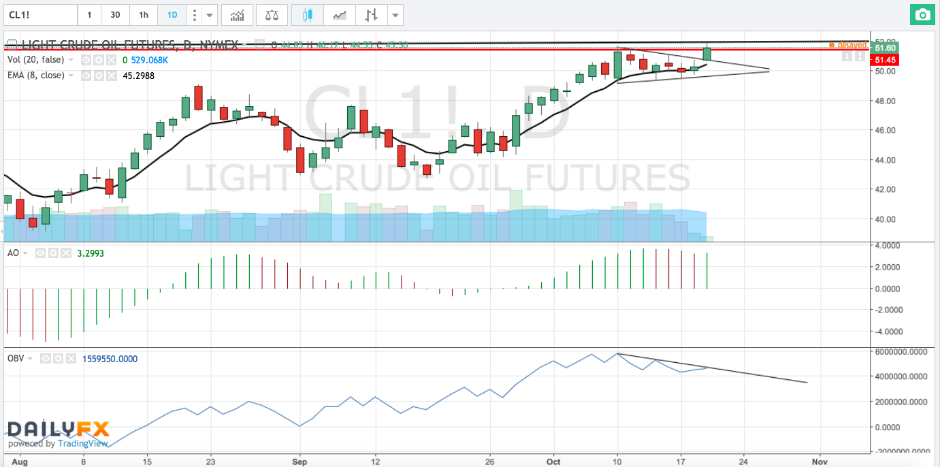Select the candlestick chart style icon
Screen dimensions: 940x467
click(308, 15)
